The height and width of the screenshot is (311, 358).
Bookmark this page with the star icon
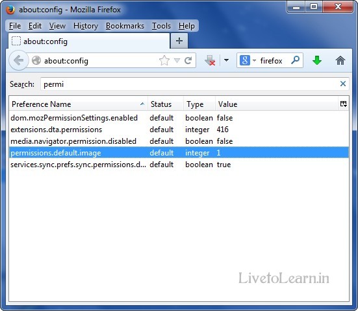(164, 60)
